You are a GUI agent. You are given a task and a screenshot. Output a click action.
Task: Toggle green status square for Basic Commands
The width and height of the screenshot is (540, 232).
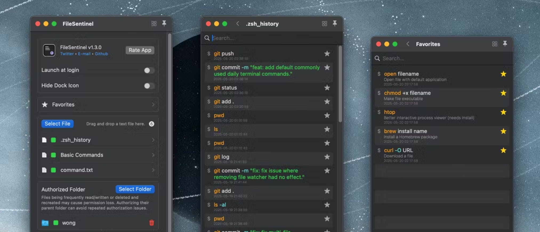coord(53,155)
